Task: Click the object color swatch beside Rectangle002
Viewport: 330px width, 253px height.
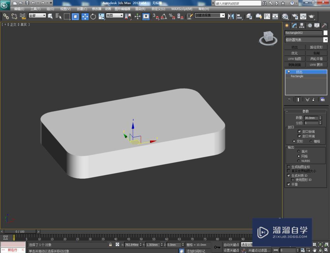Action: 326,32
